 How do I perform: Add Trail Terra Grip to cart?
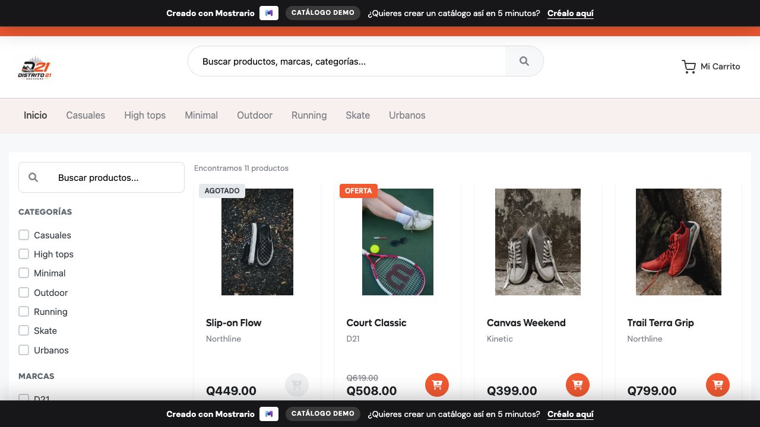pyautogui.click(x=718, y=385)
